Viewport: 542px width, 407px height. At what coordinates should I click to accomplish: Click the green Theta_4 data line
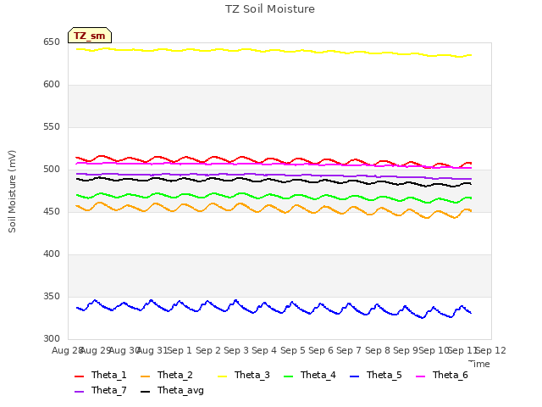(x=273, y=195)
